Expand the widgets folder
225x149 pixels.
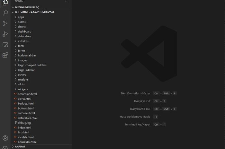[23, 89]
